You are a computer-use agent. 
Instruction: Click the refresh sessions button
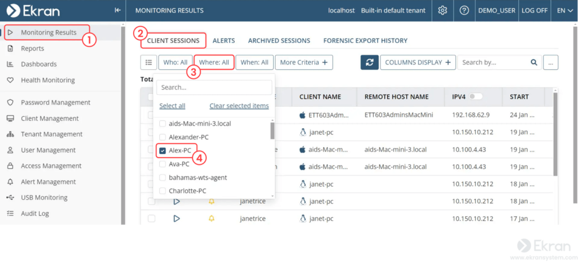click(x=369, y=62)
